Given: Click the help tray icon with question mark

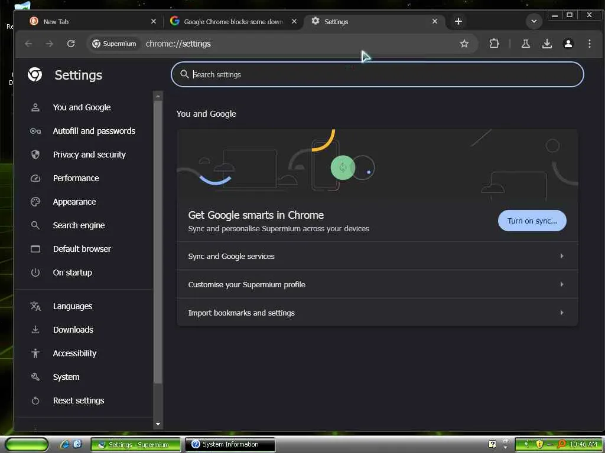Looking at the screenshot, I should tap(492, 444).
